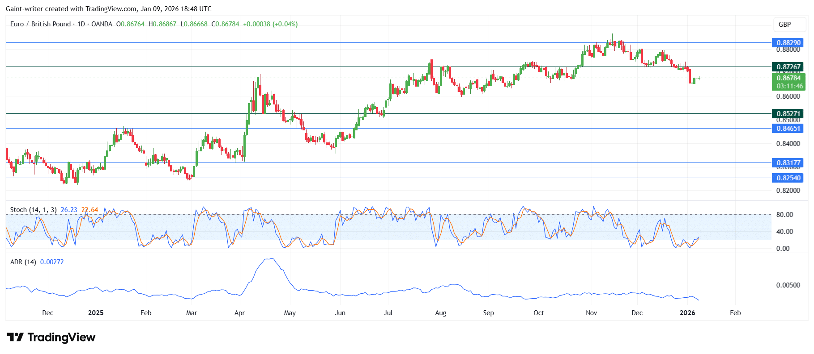Click the Stoch signal value 22.64
The image size is (814, 354).
[89, 210]
